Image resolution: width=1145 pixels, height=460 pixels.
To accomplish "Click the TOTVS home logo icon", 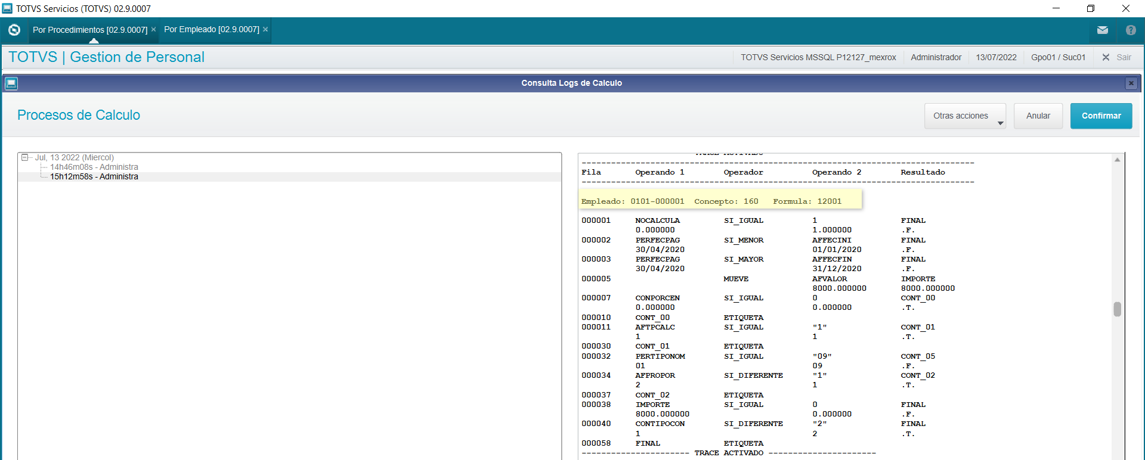I will (x=14, y=30).
